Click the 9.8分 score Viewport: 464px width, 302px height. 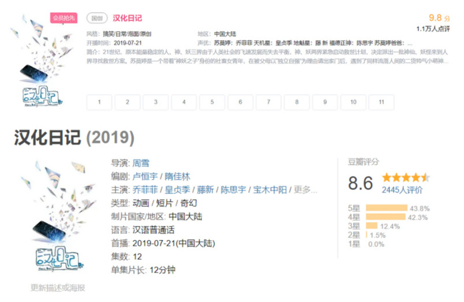(439, 18)
